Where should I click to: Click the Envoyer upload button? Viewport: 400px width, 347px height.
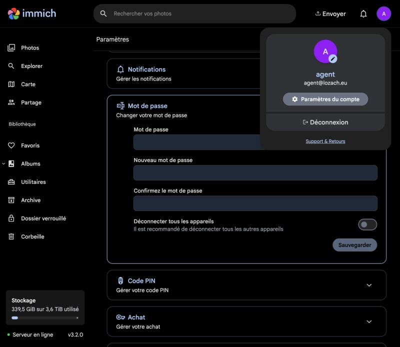point(330,14)
